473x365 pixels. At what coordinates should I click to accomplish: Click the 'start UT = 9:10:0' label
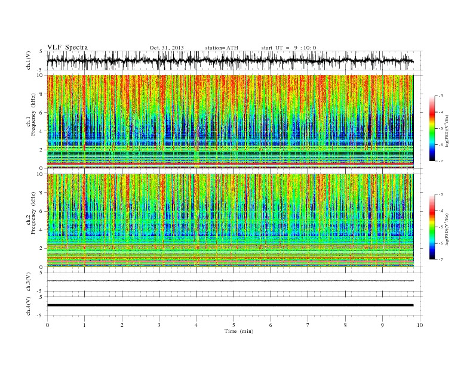pos(289,48)
